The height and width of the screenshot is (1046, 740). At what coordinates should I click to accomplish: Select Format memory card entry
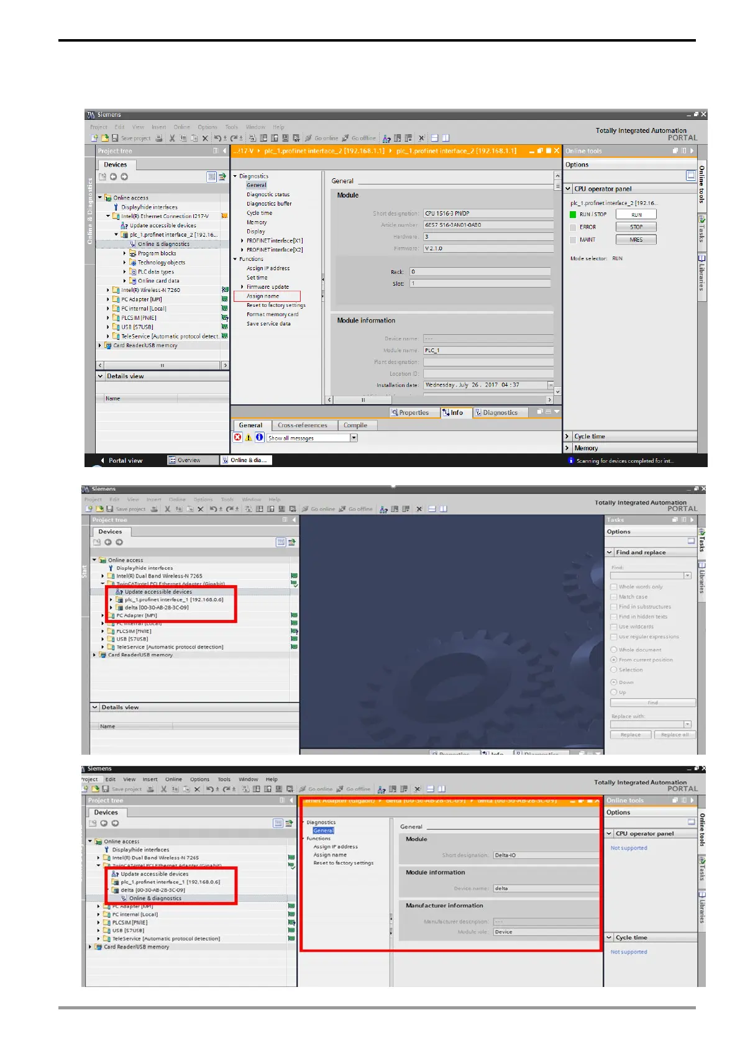point(272,314)
